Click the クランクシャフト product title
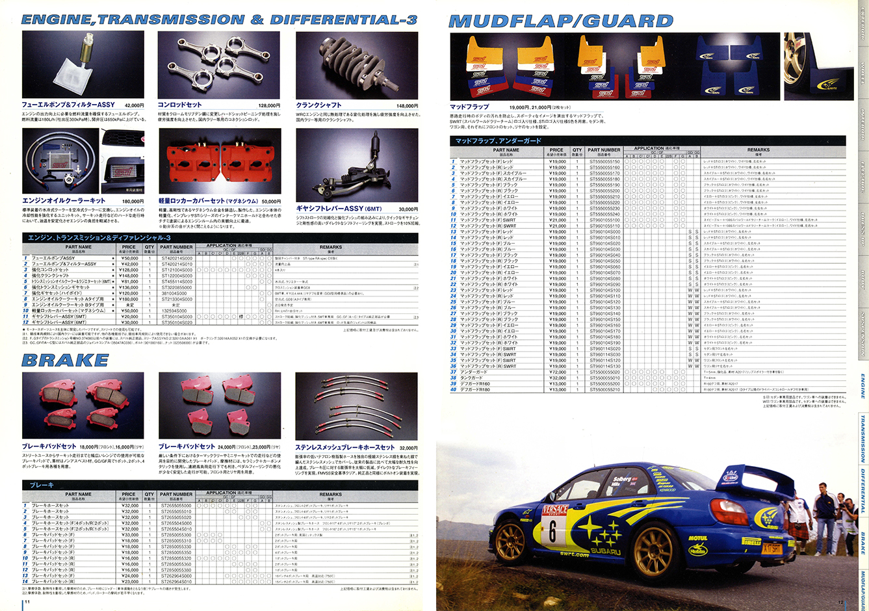Image resolution: width=869 pixels, height=611 pixels. [318, 105]
